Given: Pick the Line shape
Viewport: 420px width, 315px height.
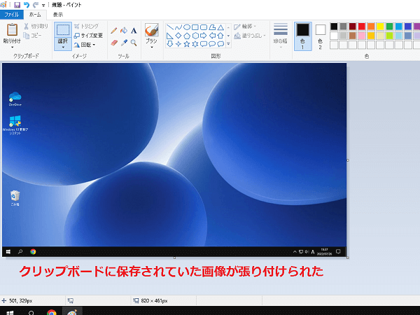Looking at the screenshot, I should 170,27.
